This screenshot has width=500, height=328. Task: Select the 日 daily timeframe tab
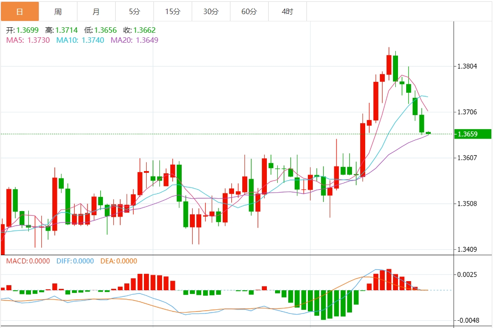[x=20, y=11]
